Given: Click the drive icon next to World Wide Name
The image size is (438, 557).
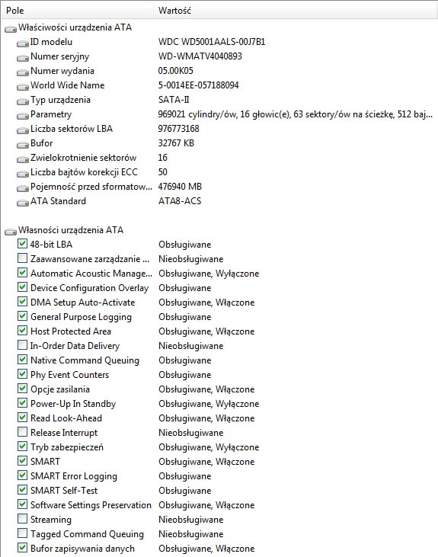Looking at the screenshot, I should [23, 87].
